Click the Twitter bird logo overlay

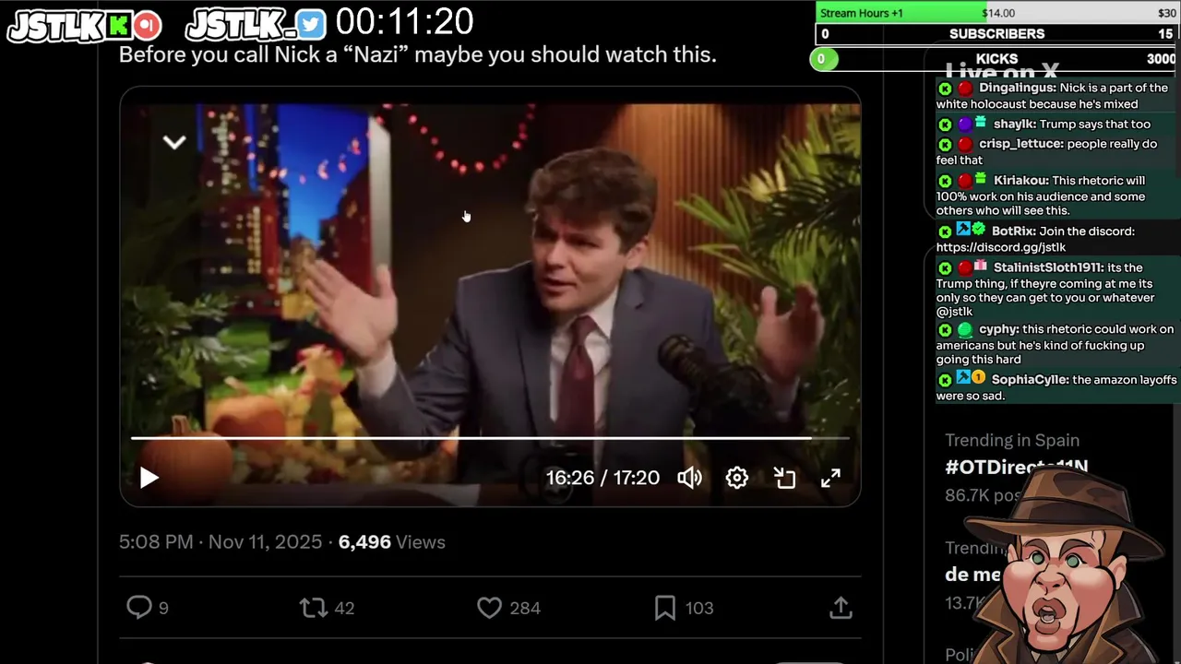[x=311, y=25]
